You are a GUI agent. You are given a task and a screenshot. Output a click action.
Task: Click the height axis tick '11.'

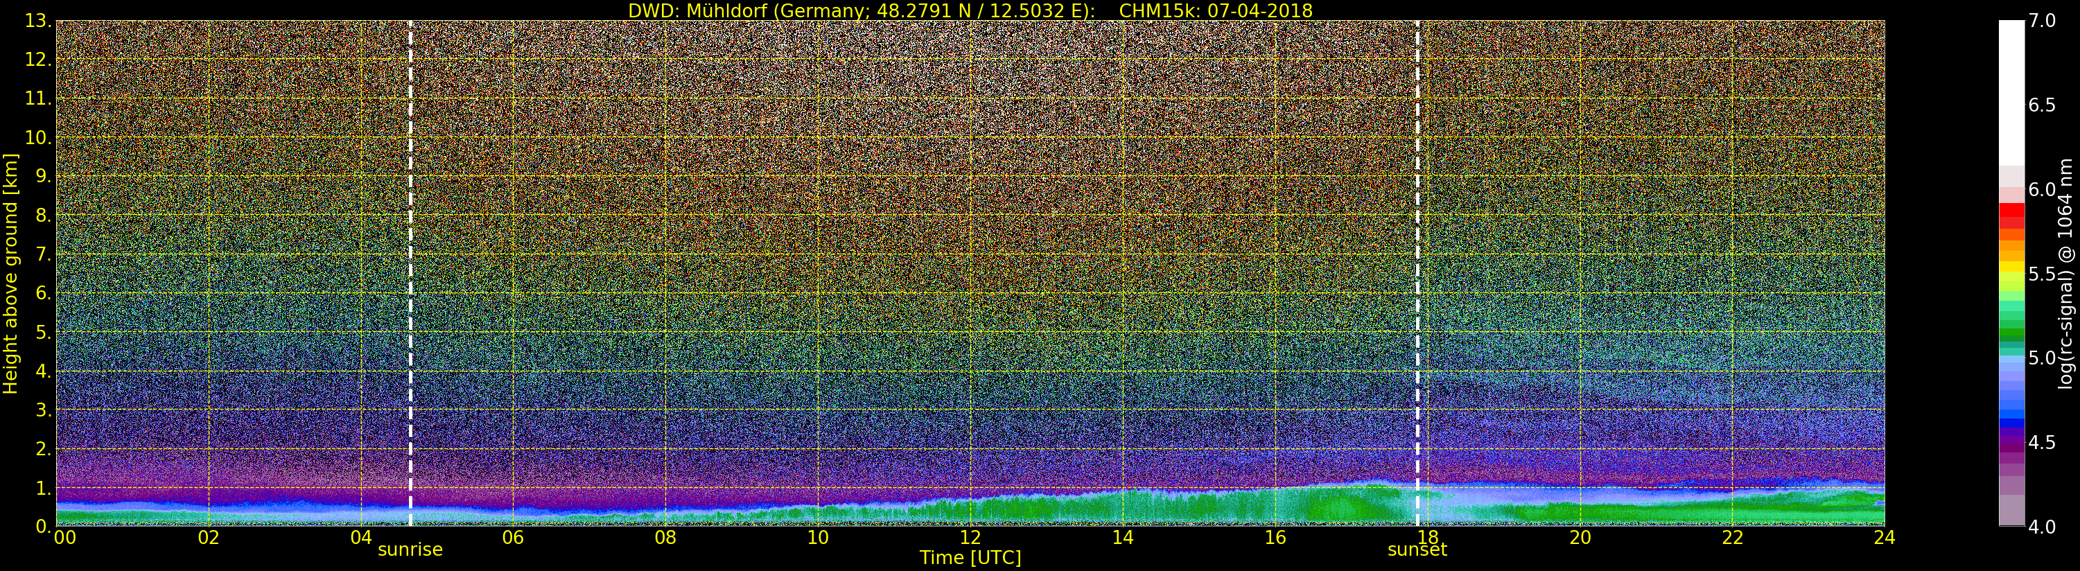click(38, 98)
